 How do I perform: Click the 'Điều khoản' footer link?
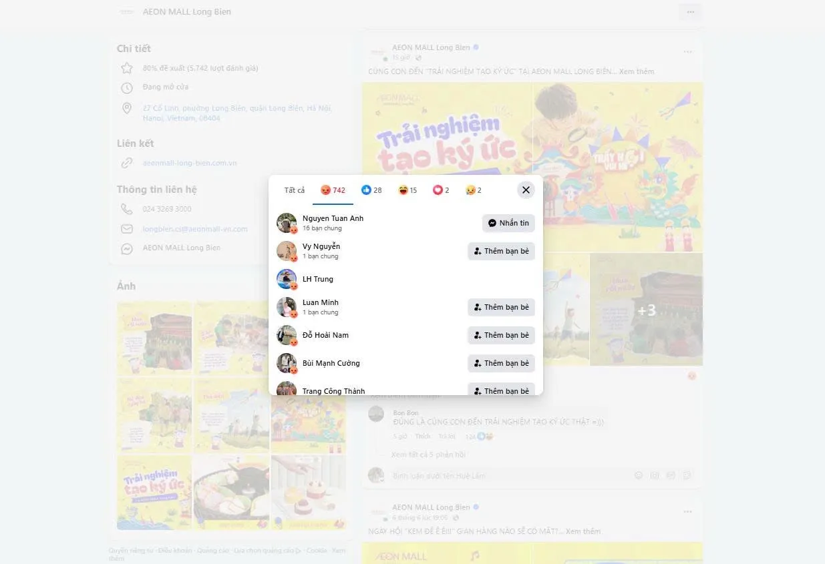[x=174, y=551]
